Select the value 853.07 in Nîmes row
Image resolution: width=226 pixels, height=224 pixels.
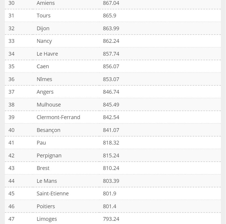(111, 79)
